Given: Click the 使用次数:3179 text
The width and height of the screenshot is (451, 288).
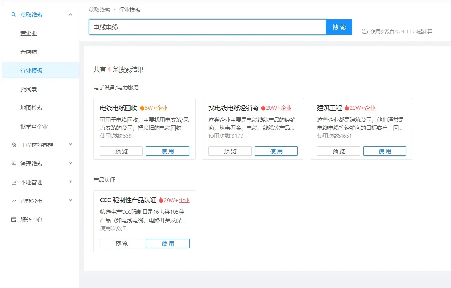Looking at the screenshot, I should coord(226,136).
